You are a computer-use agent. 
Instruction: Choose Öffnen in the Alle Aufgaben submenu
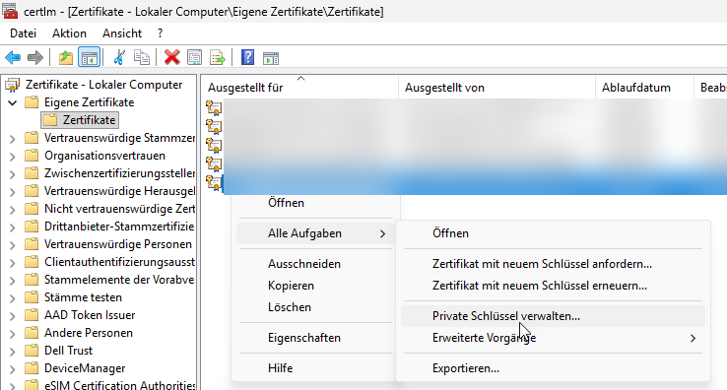(x=553, y=233)
